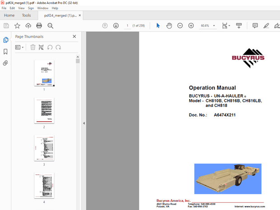Activate the Hand pan tool
280x210 pixels.
click(x=169, y=26)
